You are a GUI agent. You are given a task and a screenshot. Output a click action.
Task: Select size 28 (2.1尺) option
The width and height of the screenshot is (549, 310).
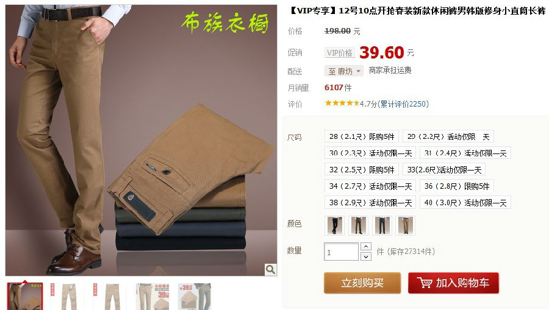click(x=362, y=136)
